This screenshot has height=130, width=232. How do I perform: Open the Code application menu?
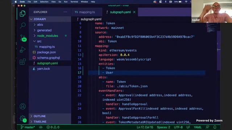[22, 2]
